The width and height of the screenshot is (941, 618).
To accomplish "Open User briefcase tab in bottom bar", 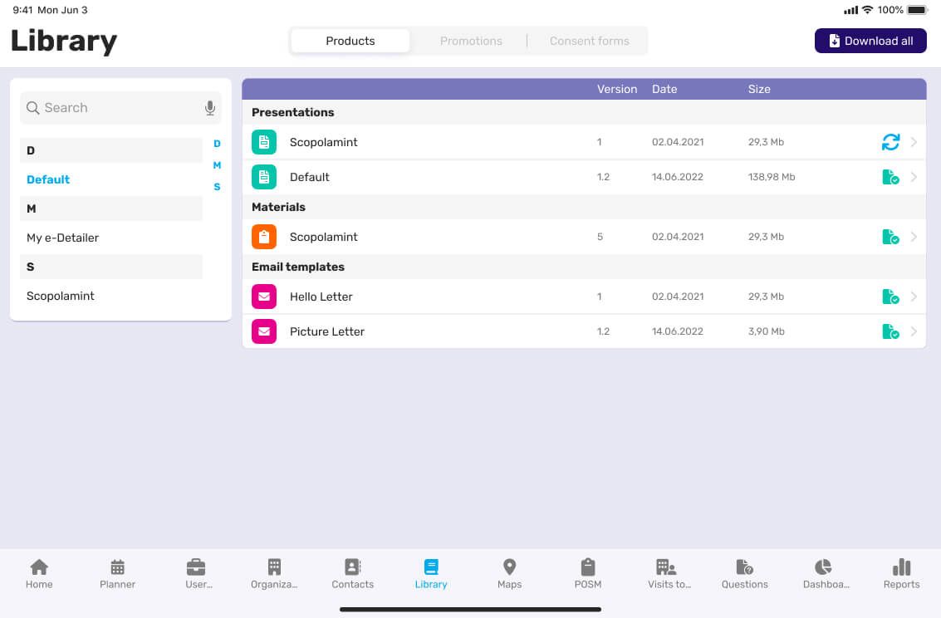I will (196, 574).
